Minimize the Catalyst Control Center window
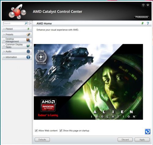153x145 pixels. (143, 5)
